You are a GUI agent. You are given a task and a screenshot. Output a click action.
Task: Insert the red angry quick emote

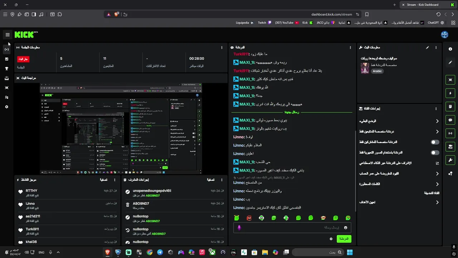coord(249,218)
